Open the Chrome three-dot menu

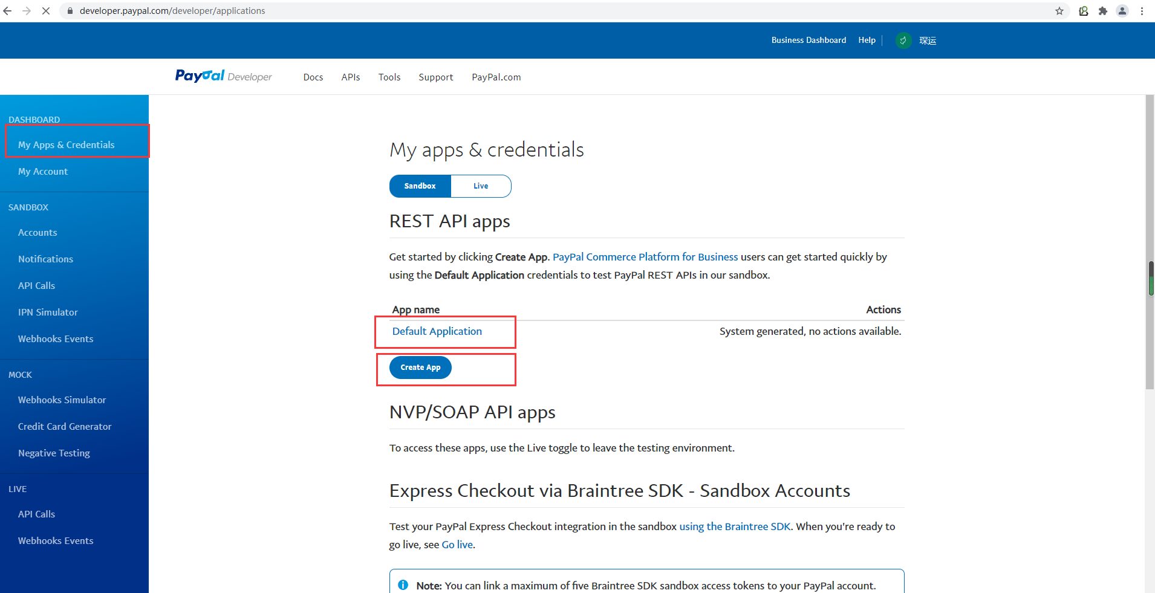pyautogui.click(x=1142, y=11)
